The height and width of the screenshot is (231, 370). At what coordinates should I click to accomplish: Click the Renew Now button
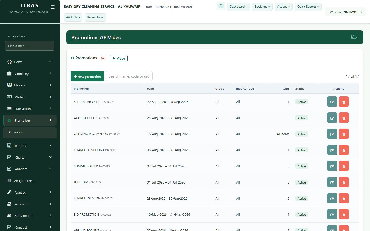tap(95, 17)
